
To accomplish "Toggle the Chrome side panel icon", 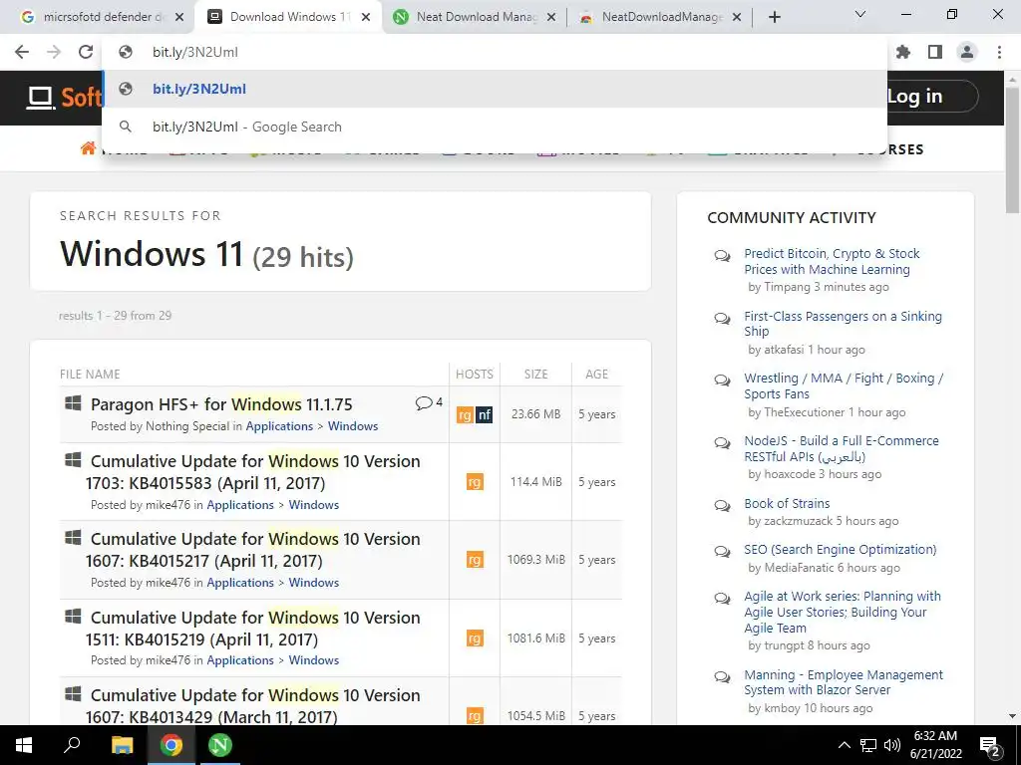I will (935, 52).
